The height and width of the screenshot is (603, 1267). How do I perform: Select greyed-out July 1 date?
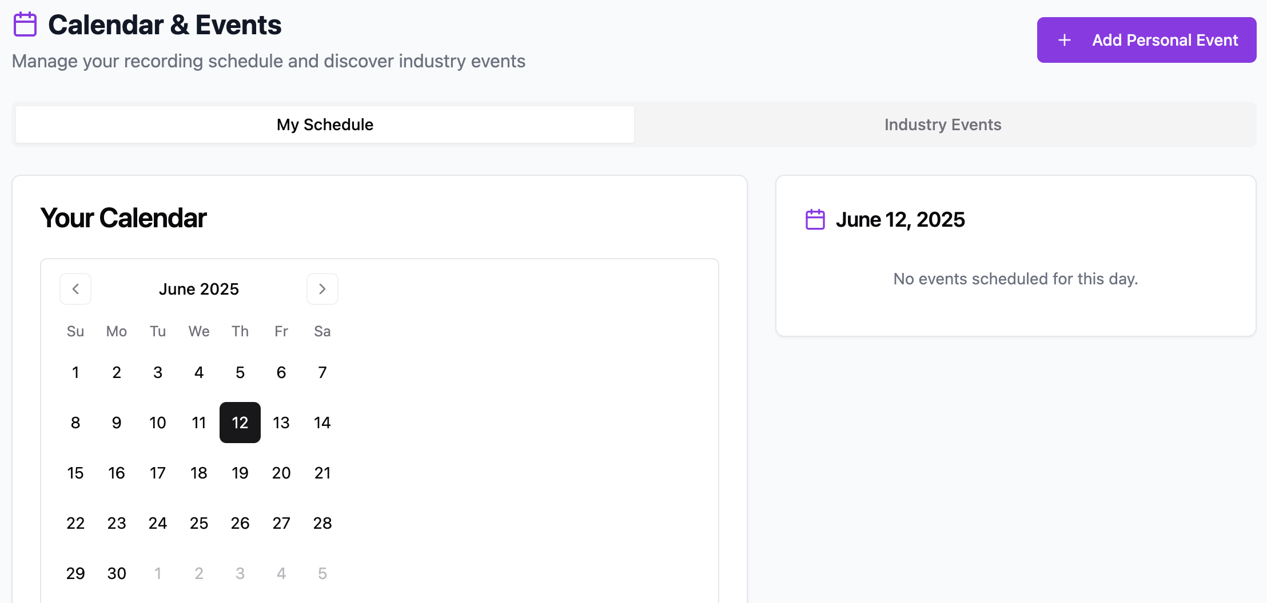tap(158, 573)
